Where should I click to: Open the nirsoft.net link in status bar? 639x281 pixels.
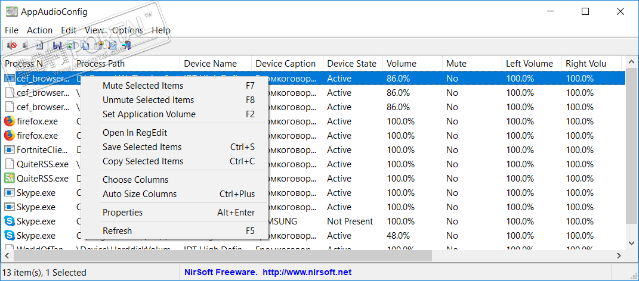click(x=307, y=273)
